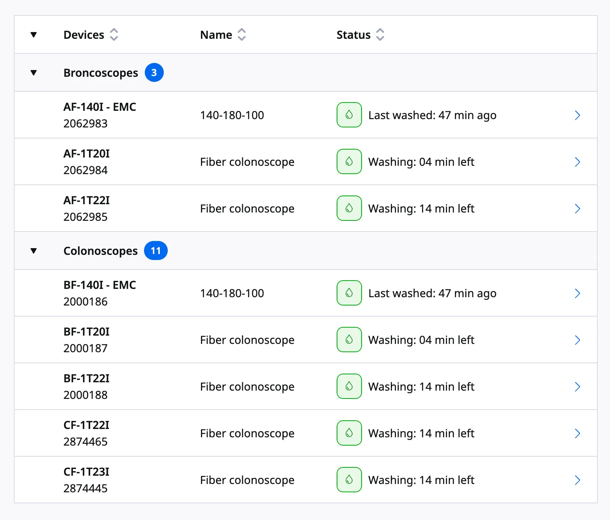Open the BF-1T20I device row chevron

tap(578, 340)
